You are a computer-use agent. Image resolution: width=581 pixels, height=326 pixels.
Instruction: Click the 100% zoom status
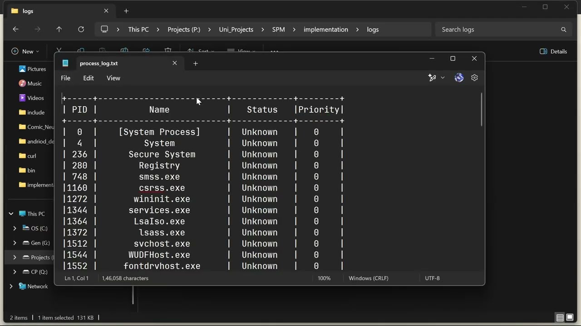click(324, 278)
